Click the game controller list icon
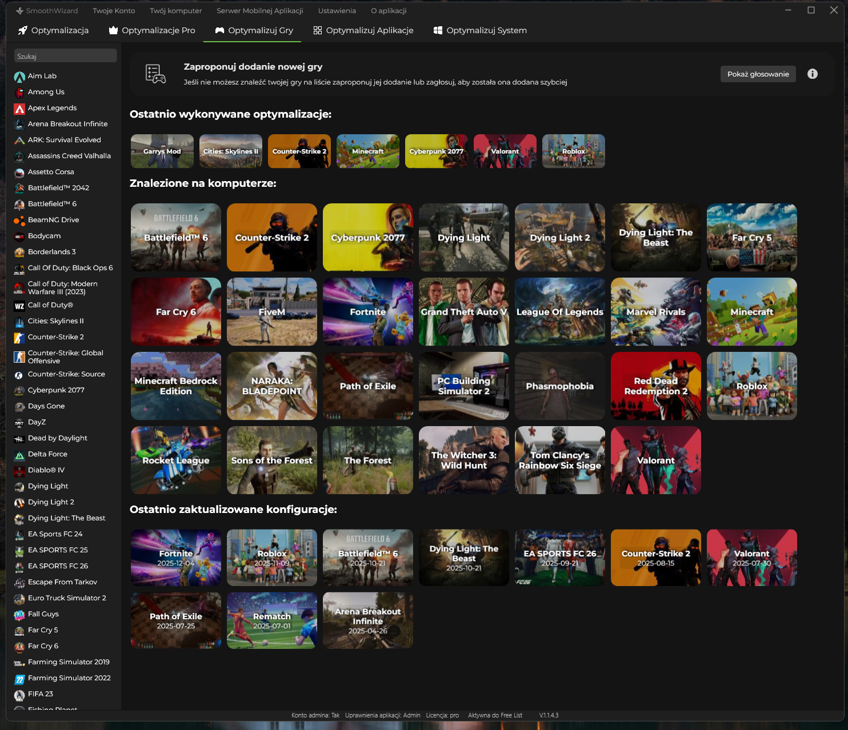This screenshot has height=730, width=848. tap(155, 74)
